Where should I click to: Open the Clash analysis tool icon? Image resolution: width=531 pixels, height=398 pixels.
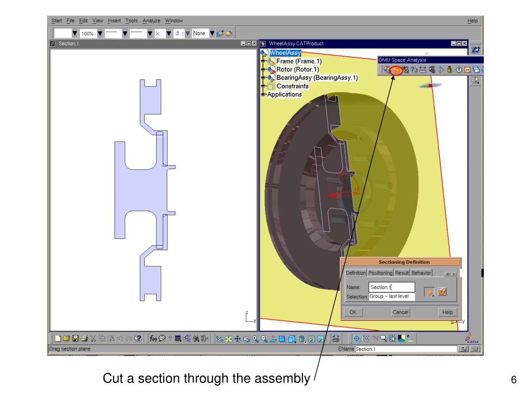click(387, 70)
